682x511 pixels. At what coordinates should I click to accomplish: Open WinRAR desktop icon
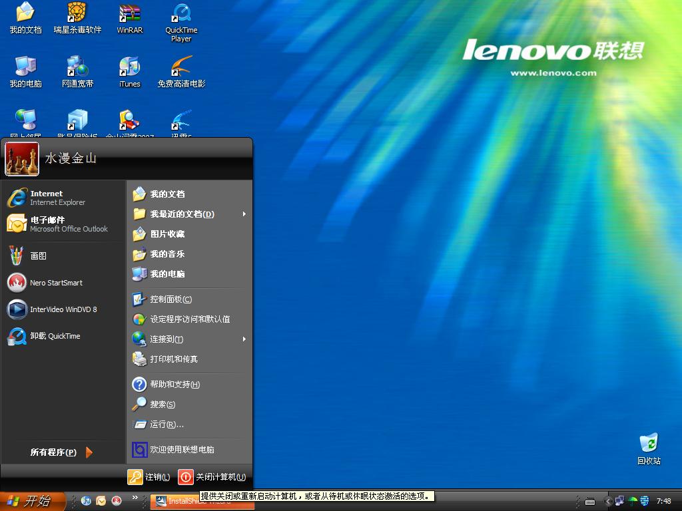(x=130, y=19)
